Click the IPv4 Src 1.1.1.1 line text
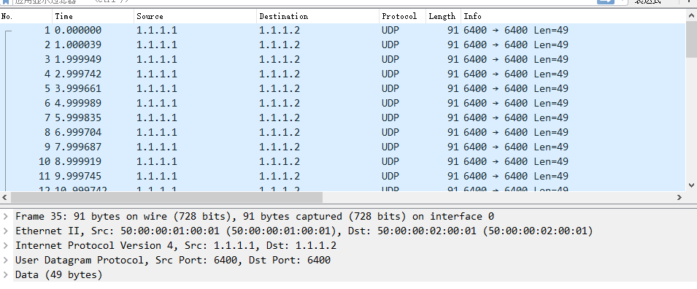The height and width of the screenshot is (289, 697). (x=176, y=245)
